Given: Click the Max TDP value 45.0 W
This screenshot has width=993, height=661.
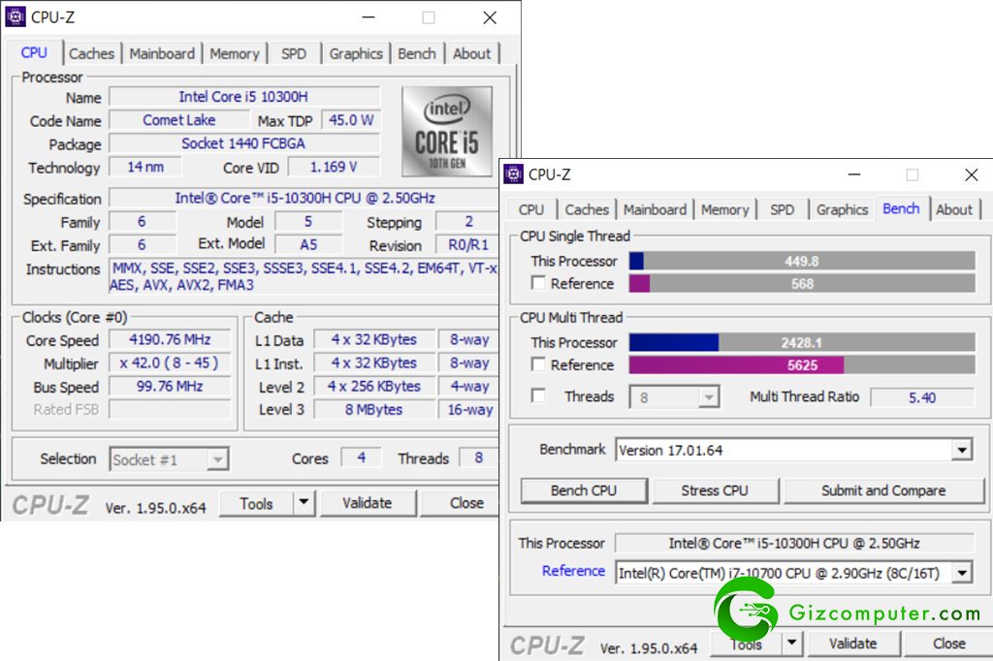Looking at the screenshot, I should click(x=351, y=119).
